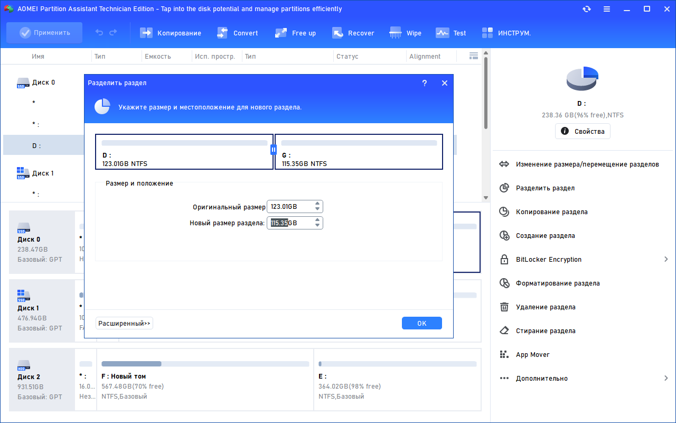Click the split partition pie icon
Screen dimensions: 676x423
tap(504, 188)
